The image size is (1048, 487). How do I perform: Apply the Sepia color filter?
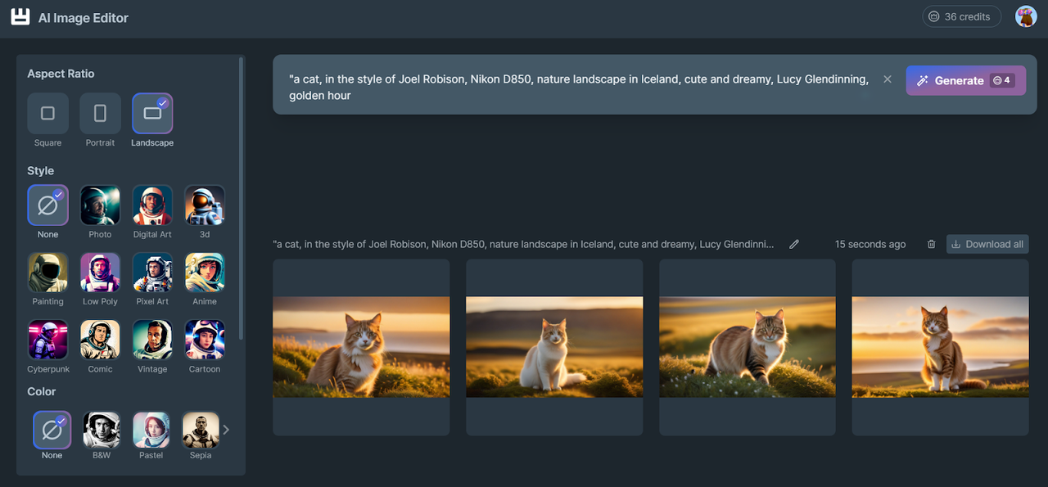[201, 430]
